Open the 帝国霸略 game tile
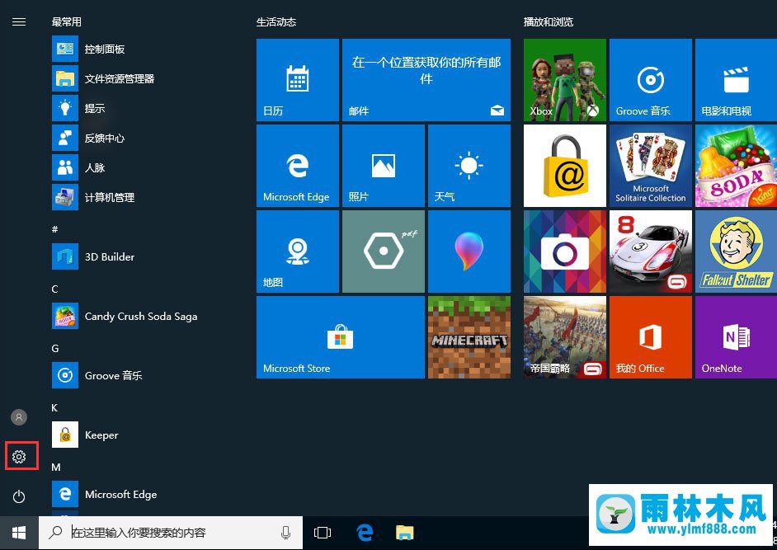Image resolution: width=777 pixels, height=550 pixels. click(x=565, y=337)
